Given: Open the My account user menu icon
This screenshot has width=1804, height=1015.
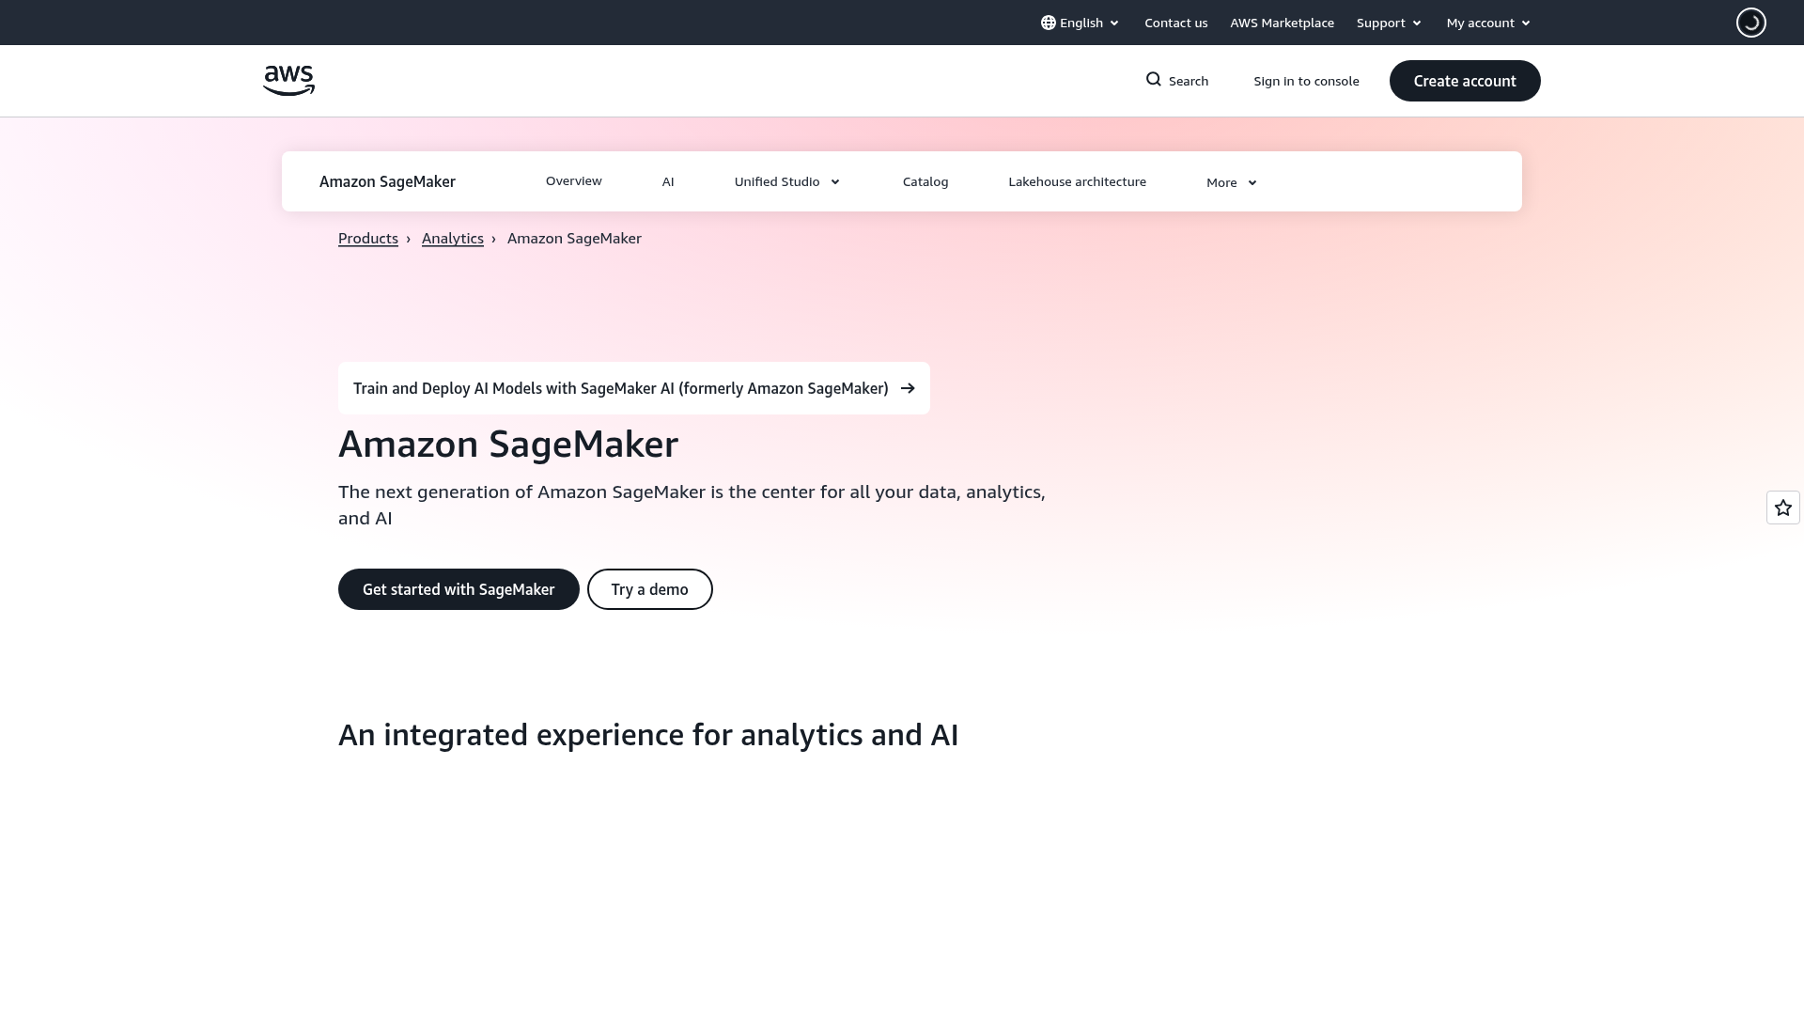Looking at the screenshot, I should point(1524,23).
